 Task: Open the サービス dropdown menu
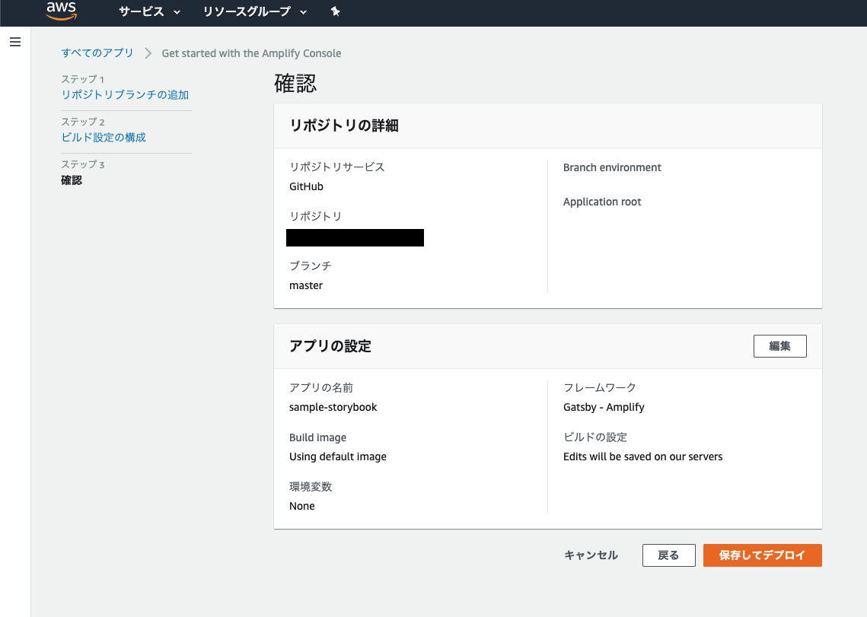click(149, 11)
